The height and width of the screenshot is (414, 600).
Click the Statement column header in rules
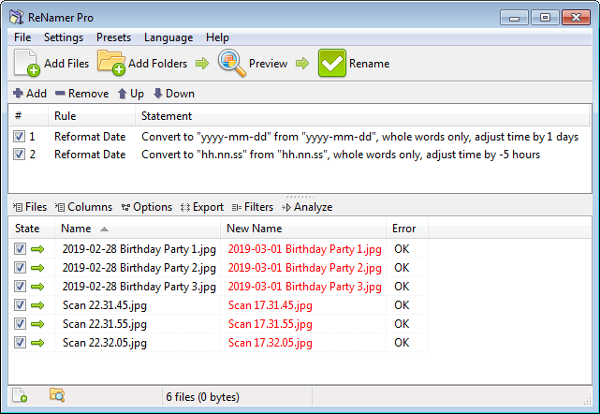[x=362, y=116]
